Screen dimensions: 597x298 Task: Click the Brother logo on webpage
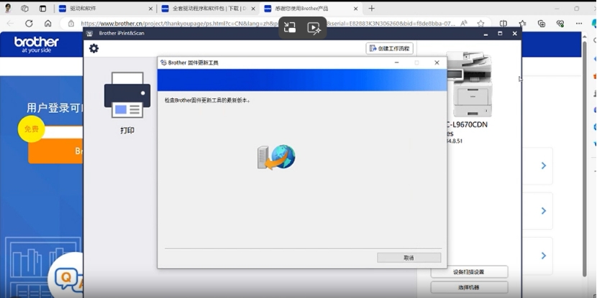click(x=36, y=44)
